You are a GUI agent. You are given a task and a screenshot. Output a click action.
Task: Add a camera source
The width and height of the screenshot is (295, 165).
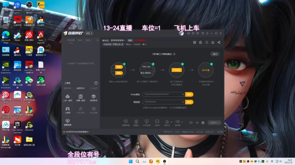point(136,123)
